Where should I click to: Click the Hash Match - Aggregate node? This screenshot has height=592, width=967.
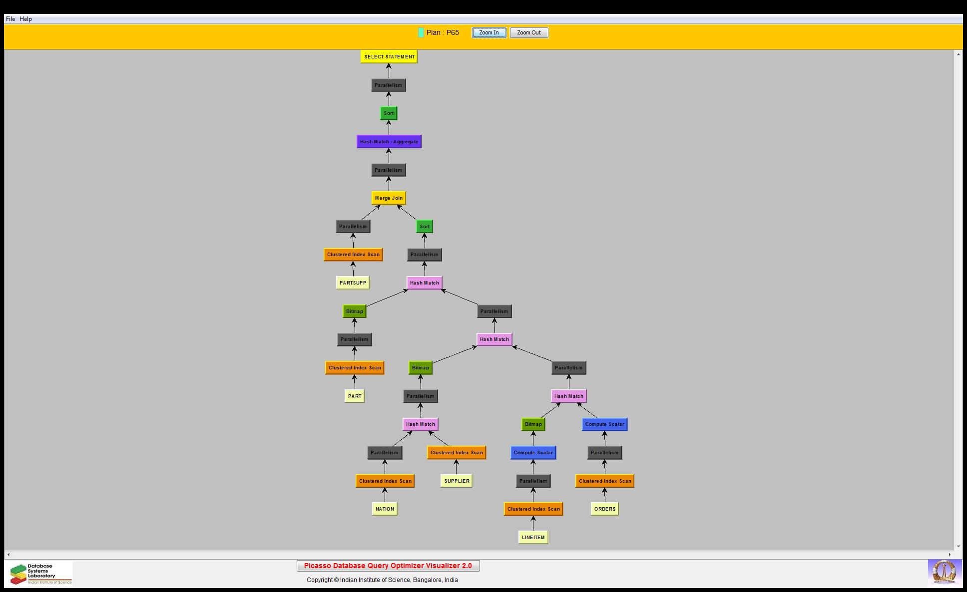[389, 142]
